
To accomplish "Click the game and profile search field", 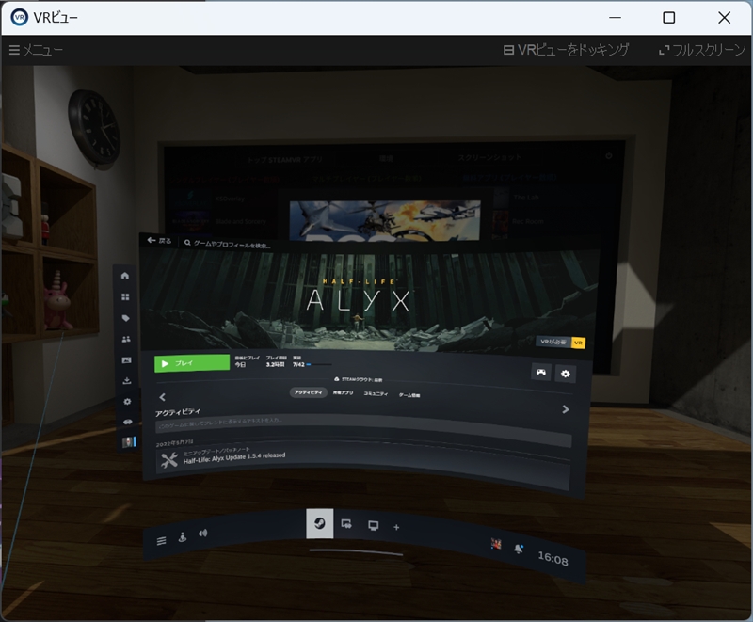I will (x=228, y=244).
